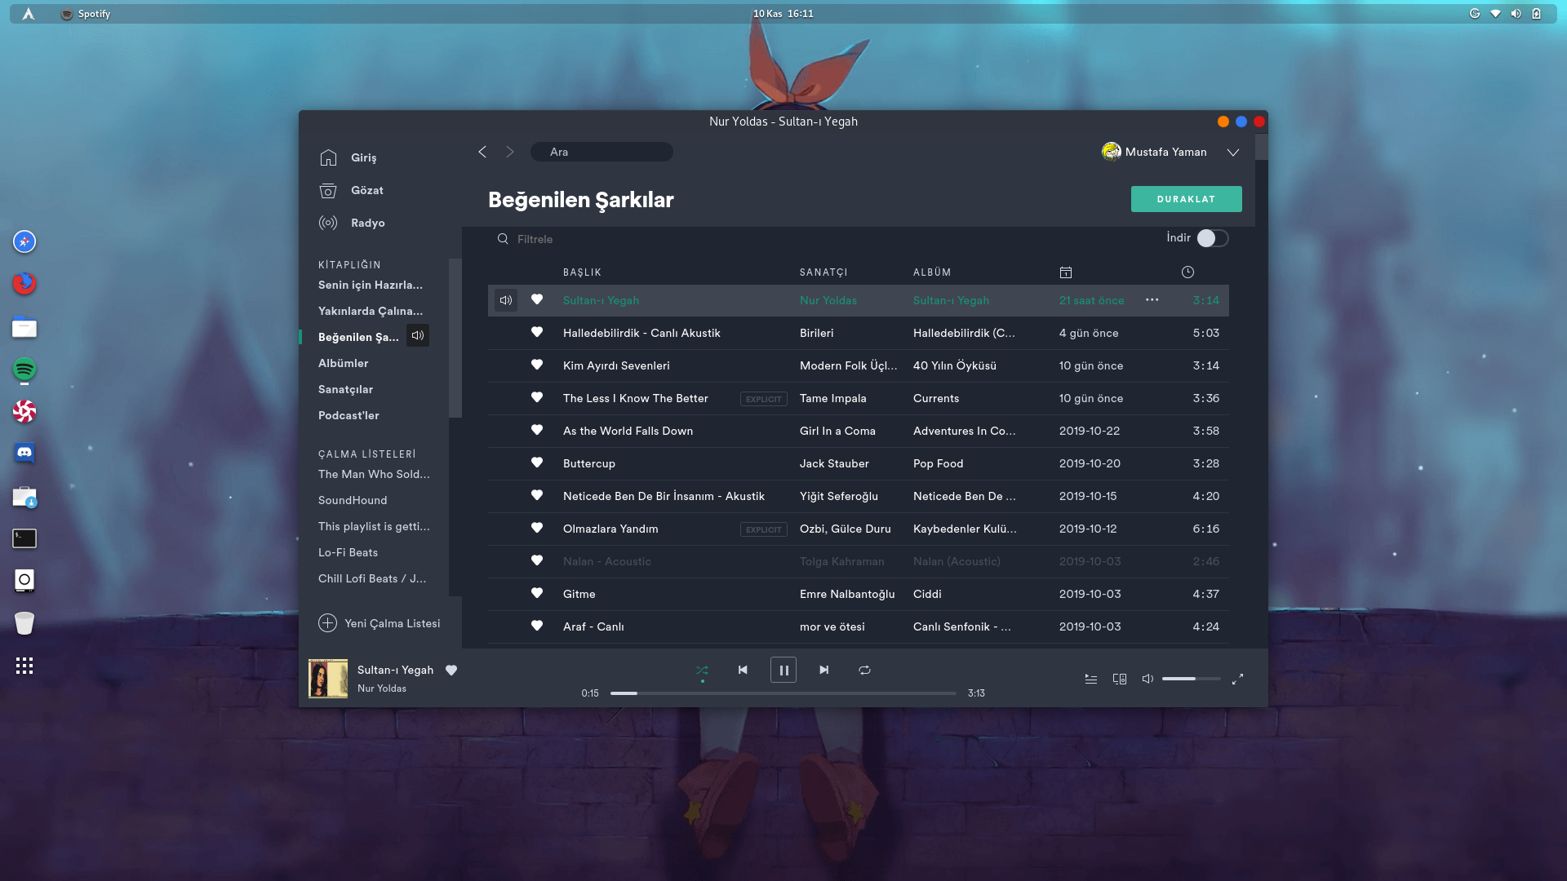This screenshot has height=881, width=1567.
Task: Sort by the SANATÇI column header
Action: click(x=823, y=272)
